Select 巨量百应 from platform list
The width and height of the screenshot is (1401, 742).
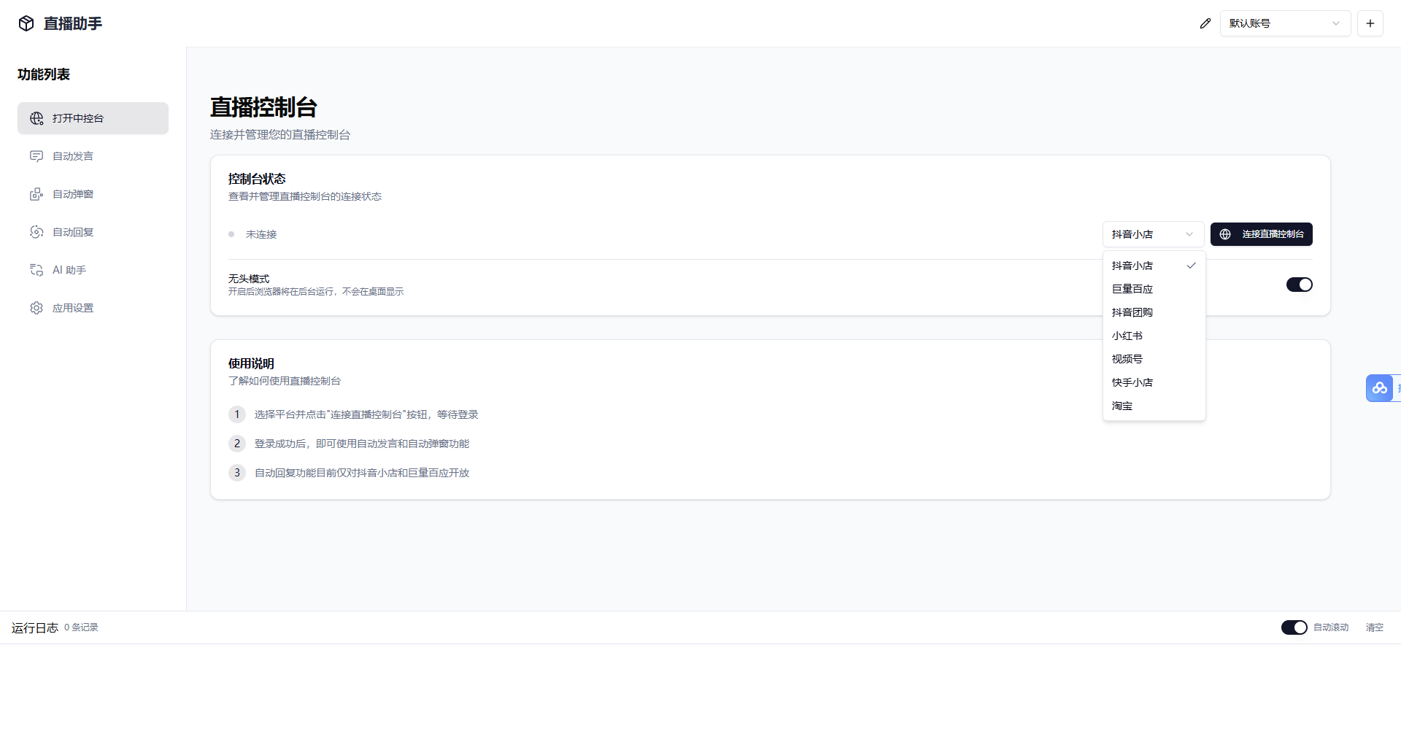click(x=1132, y=289)
